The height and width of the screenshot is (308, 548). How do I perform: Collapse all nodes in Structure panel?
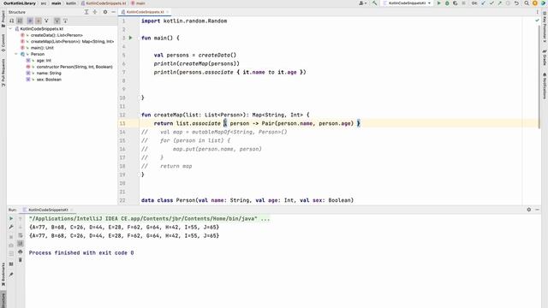(95, 12)
